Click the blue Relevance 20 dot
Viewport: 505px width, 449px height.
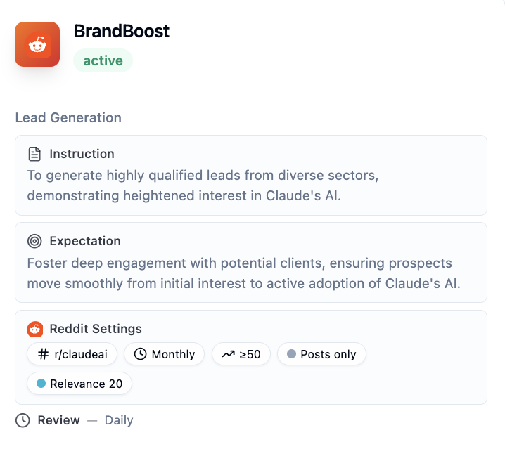point(41,384)
